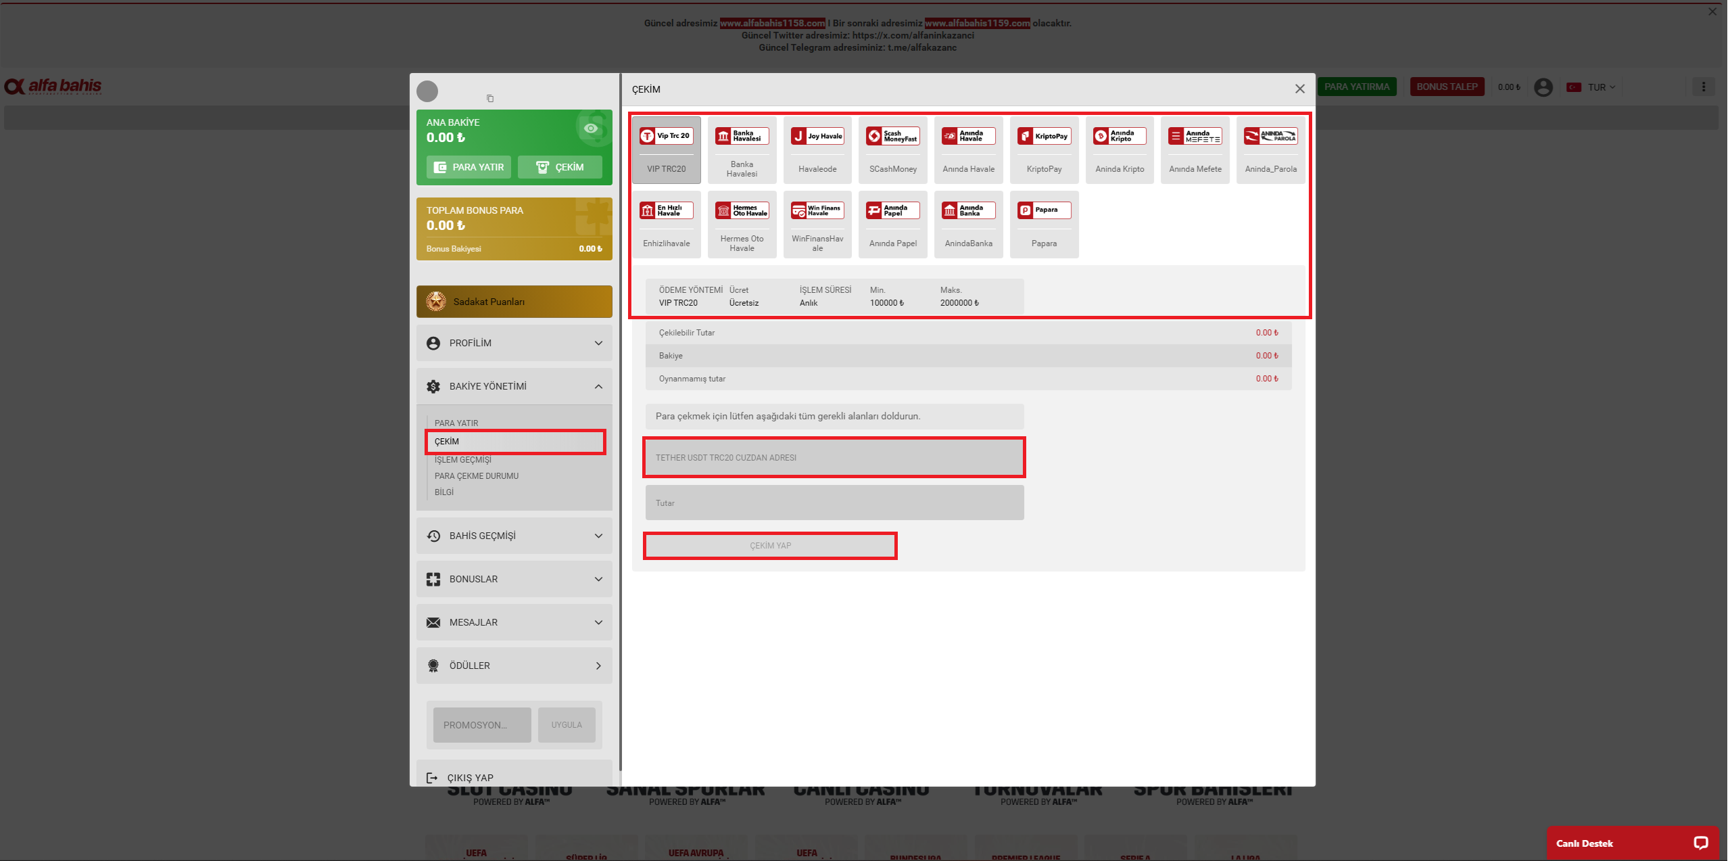Select the Havaleode Joy Havale method

tap(817, 150)
